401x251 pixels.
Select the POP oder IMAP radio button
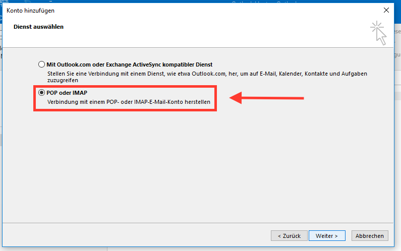click(x=42, y=93)
